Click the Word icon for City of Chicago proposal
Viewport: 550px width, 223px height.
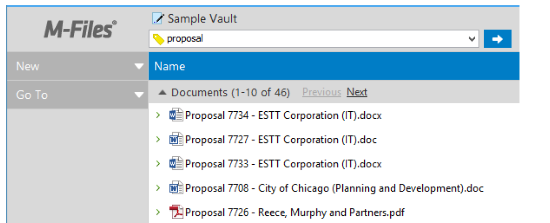(x=176, y=189)
